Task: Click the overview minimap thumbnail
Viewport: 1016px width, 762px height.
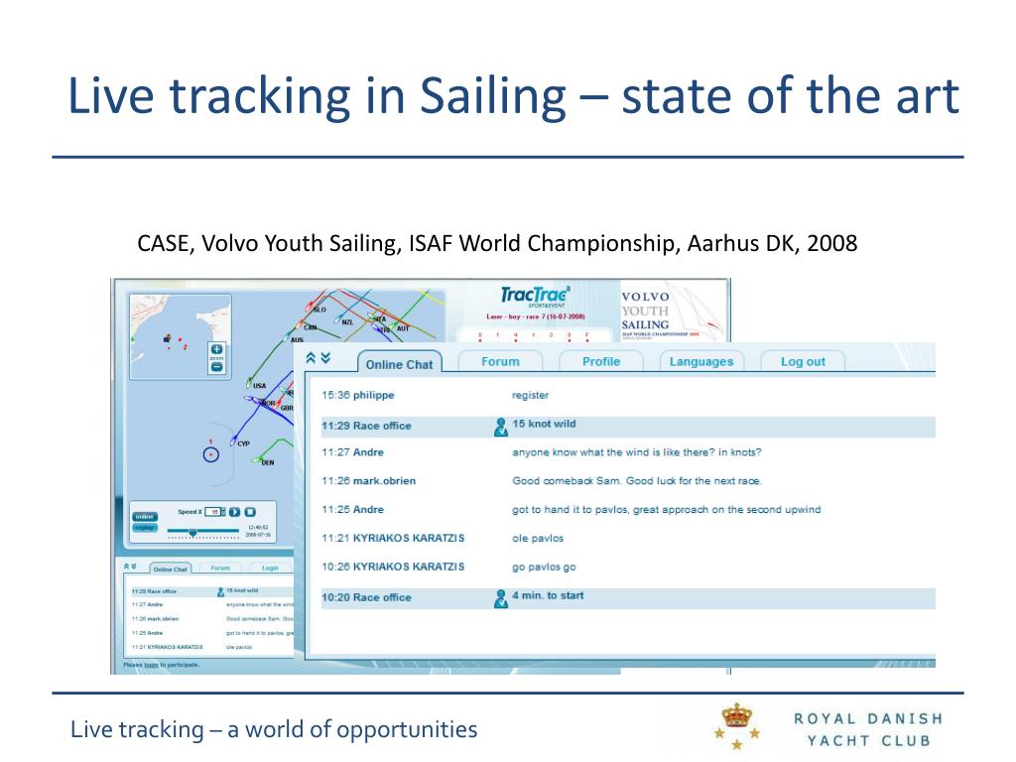Action: point(181,336)
